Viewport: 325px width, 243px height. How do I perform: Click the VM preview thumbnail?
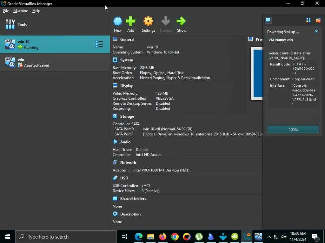coord(256,73)
